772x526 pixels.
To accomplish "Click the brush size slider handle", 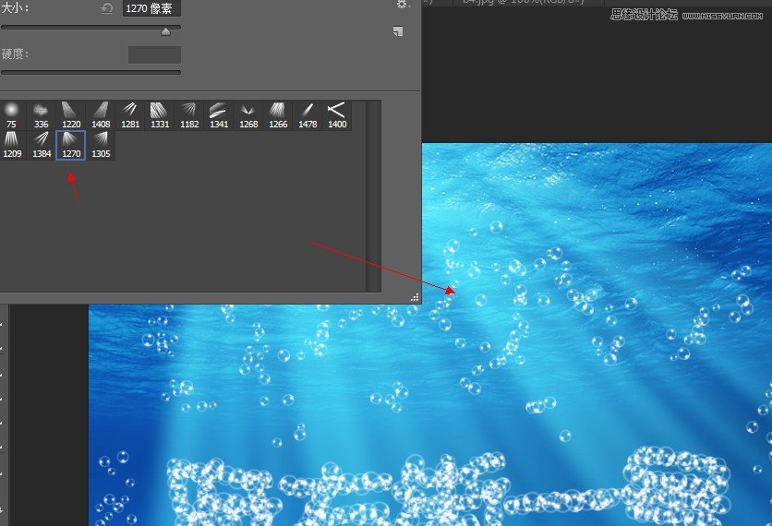I will point(166,30).
